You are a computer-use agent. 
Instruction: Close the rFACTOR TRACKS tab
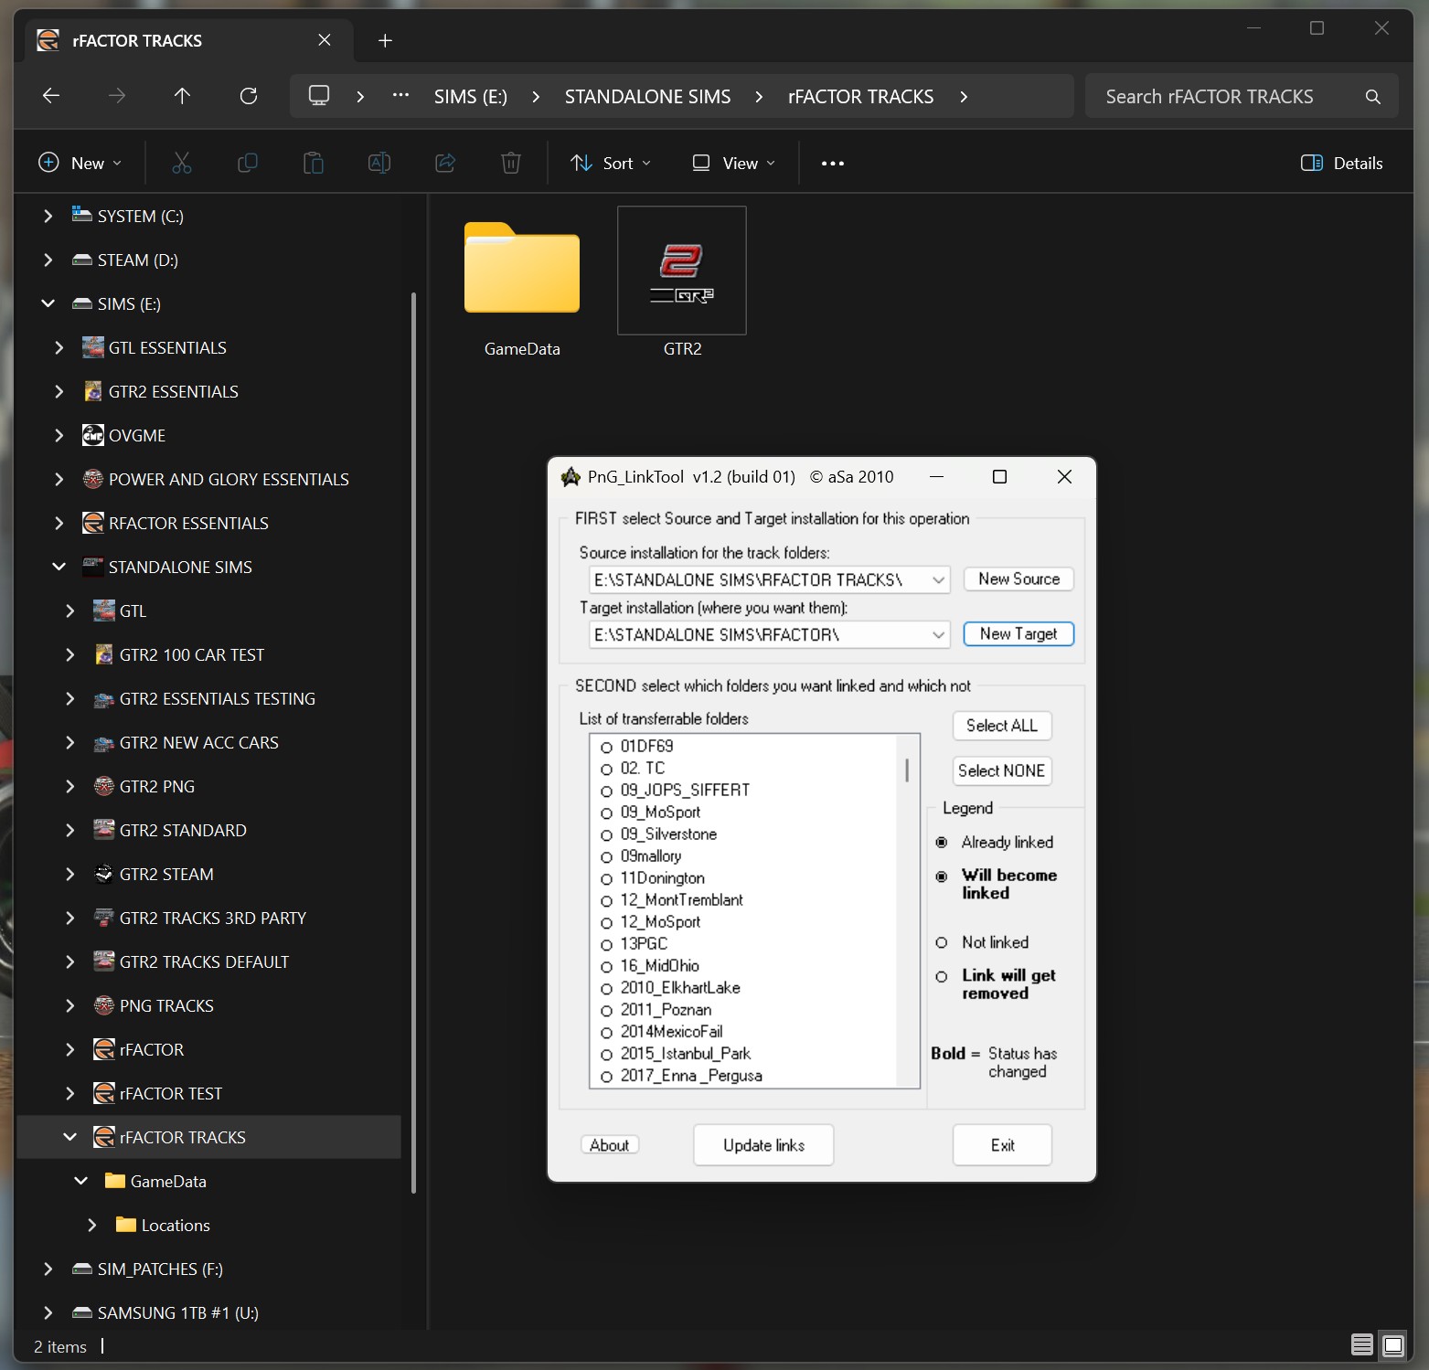(x=325, y=40)
